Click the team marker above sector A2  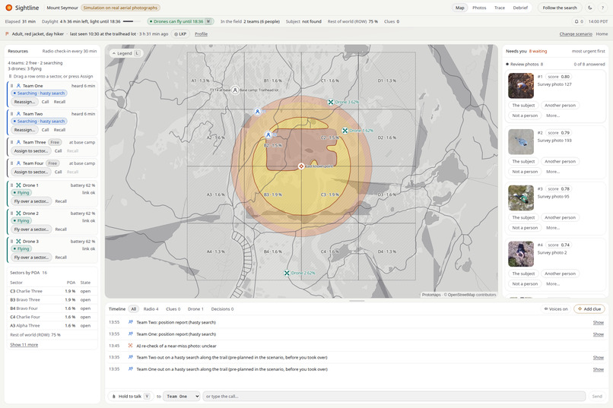click(x=257, y=112)
